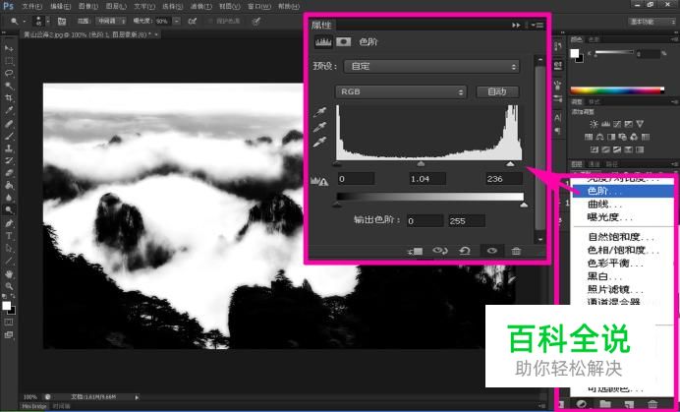Select the Eyedropper tool in toolbox
Viewport: 680px width, 412px height.
click(x=9, y=111)
